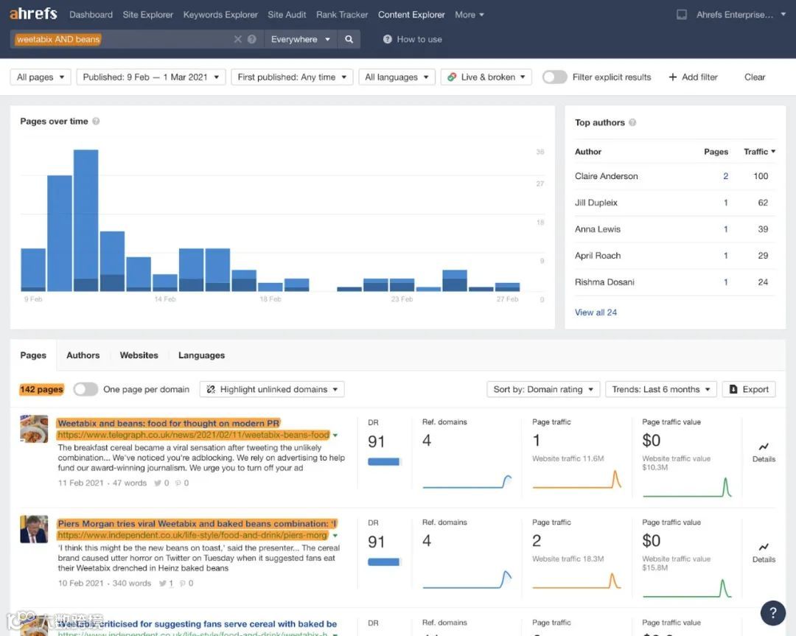The width and height of the screenshot is (796, 636).
Task: Click the monitor icon near account name
Action: click(x=682, y=15)
